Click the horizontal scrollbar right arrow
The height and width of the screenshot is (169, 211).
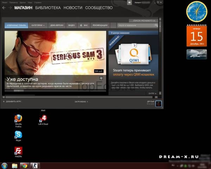(x=156, y=97)
